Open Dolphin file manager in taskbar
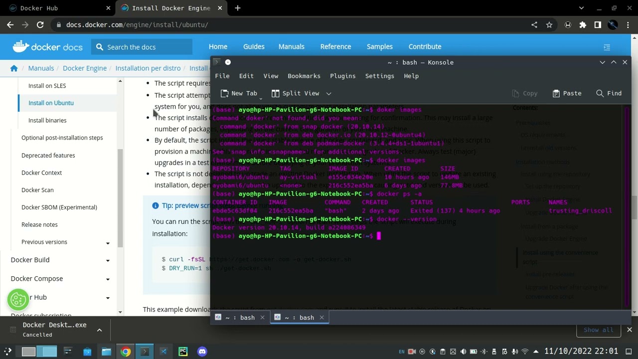Screen dimensions: 638x359 (x=106, y=352)
